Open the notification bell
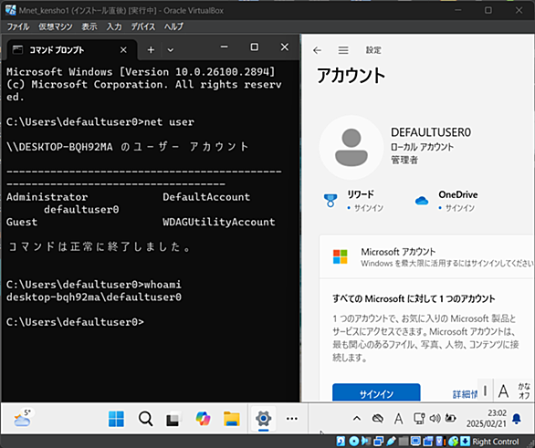535x448 pixels. (x=517, y=419)
